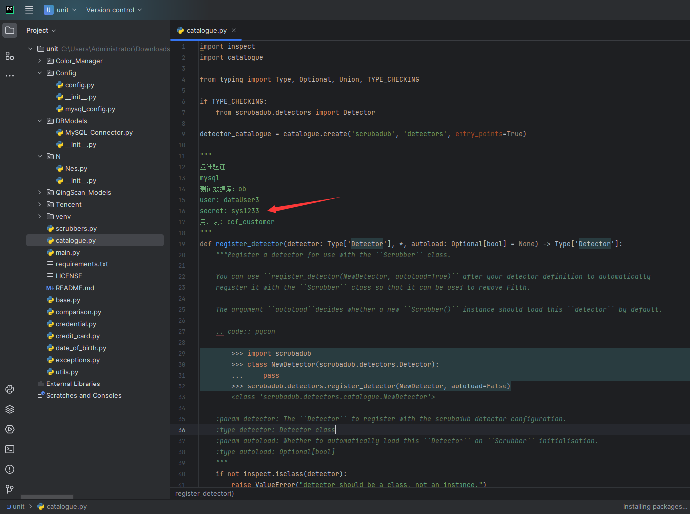Image resolution: width=690 pixels, height=514 pixels.
Task: Select comparison.py file
Action: pos(74,312)
